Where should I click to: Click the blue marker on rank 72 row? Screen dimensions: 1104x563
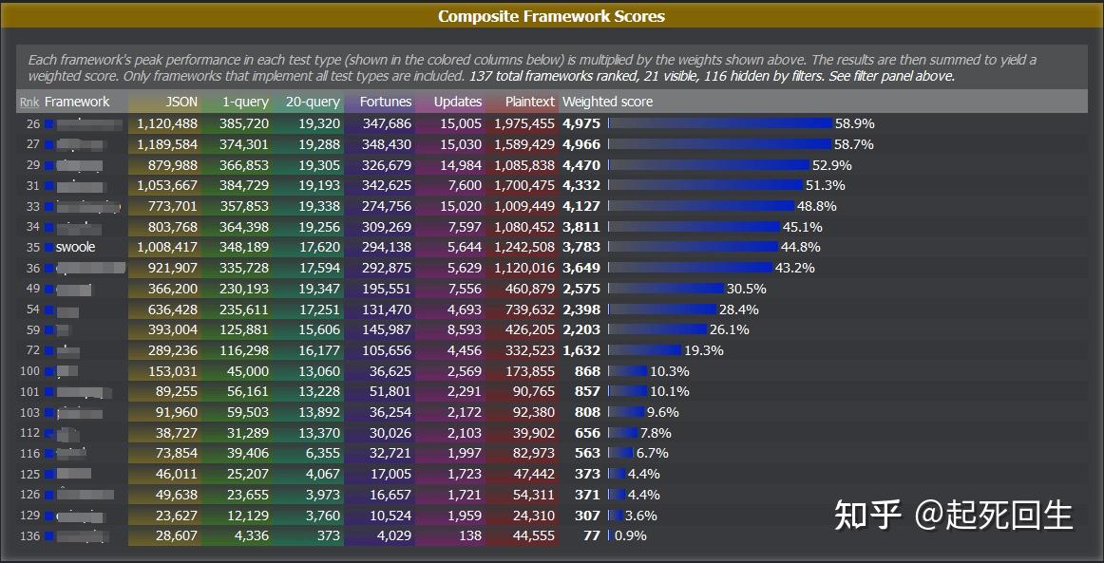(49, 350)
